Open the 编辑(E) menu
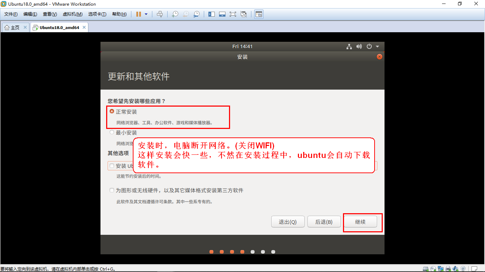 point(30,14)
